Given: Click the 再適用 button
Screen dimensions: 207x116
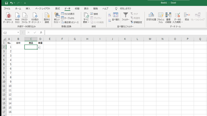Looking at the screenshot, I should pyautogui.click(x=135, y=18).
